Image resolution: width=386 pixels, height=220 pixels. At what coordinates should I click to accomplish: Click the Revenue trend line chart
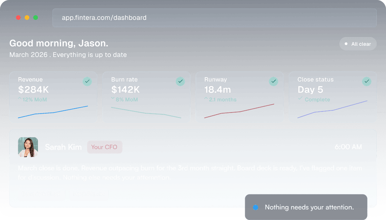click(53, 112)
